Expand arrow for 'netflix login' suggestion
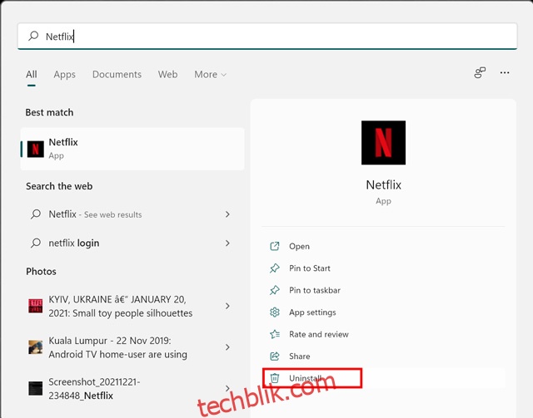This screenshot has width=533, height=418. tap(227, 243)
